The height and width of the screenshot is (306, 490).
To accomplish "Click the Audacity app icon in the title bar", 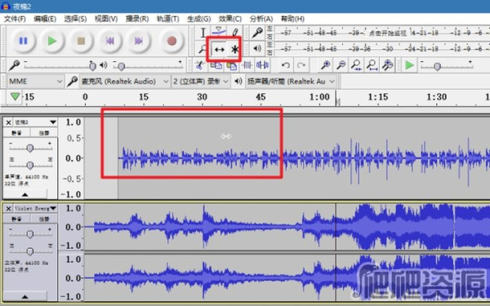I will click(x=6, y=6).
